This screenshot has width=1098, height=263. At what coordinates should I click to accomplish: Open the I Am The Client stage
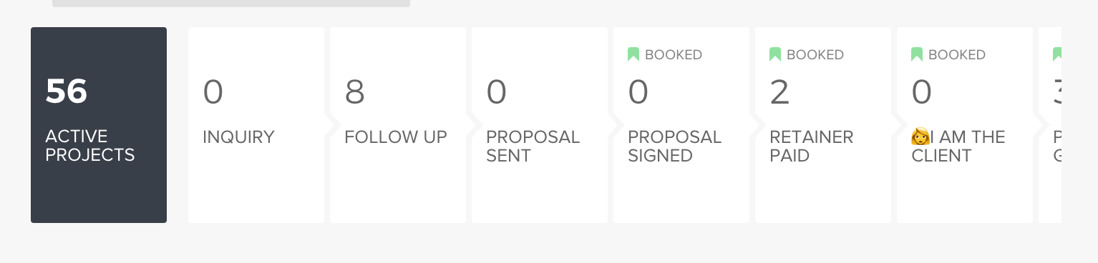tap(965, 125)
